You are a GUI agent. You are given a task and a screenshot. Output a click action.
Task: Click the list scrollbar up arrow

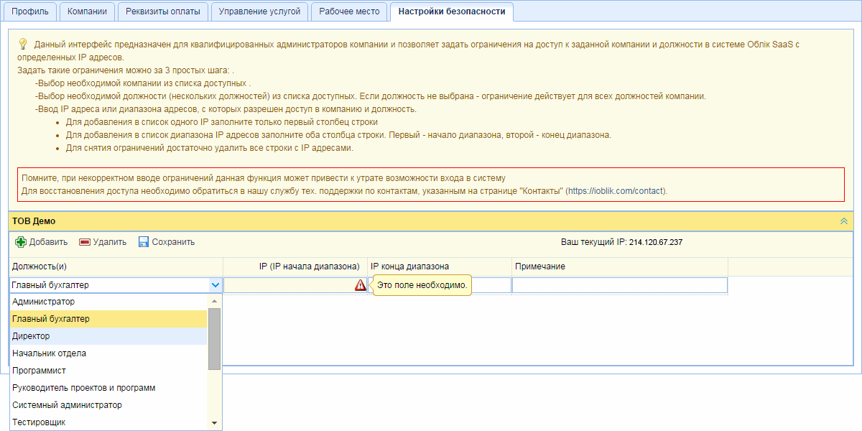pos(214,300)
